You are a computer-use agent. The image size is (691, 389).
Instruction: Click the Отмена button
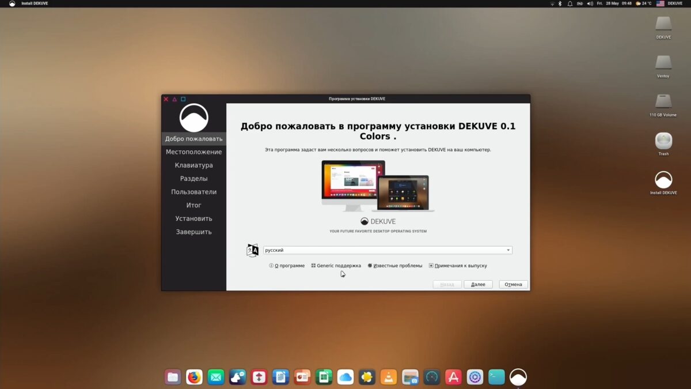point(514,284)
